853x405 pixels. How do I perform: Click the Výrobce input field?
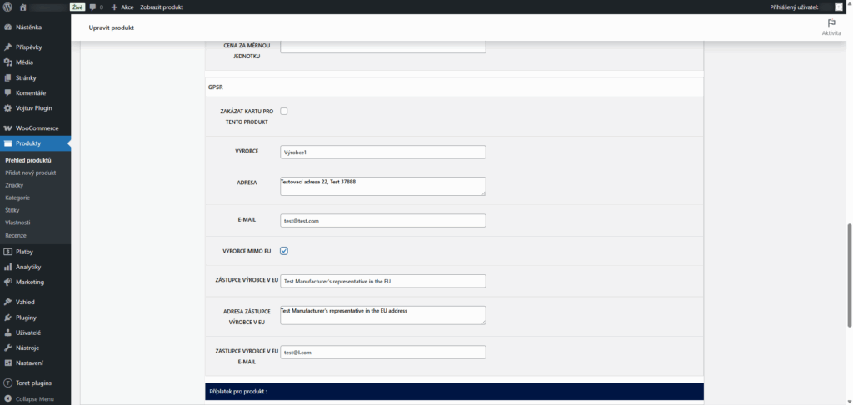click(x=383, y=152)
